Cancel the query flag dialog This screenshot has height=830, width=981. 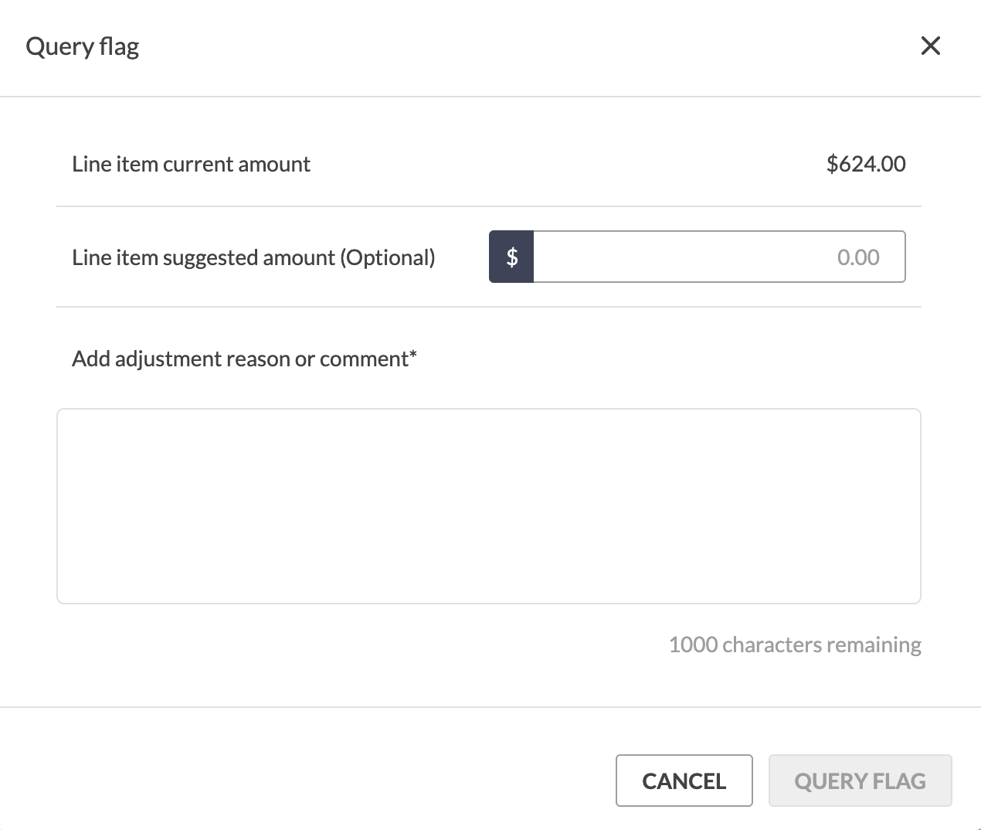coord(684,781)
